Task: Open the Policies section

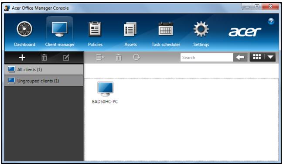Action: coord(95,34)
